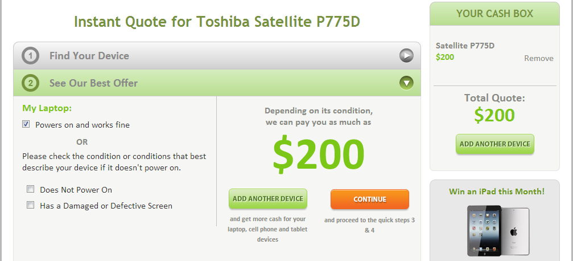The width and height of the screenshot is (573, 261).
Task: Click Add Another Device in cash box
Action: point(495,144)
